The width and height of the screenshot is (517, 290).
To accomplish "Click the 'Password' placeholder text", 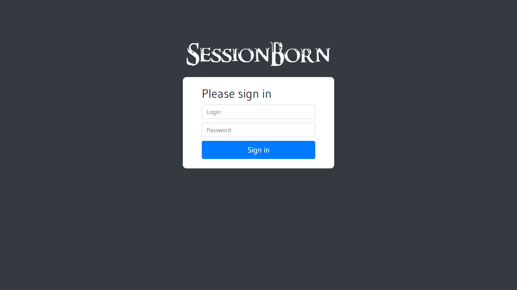I will tap(219, 130).
